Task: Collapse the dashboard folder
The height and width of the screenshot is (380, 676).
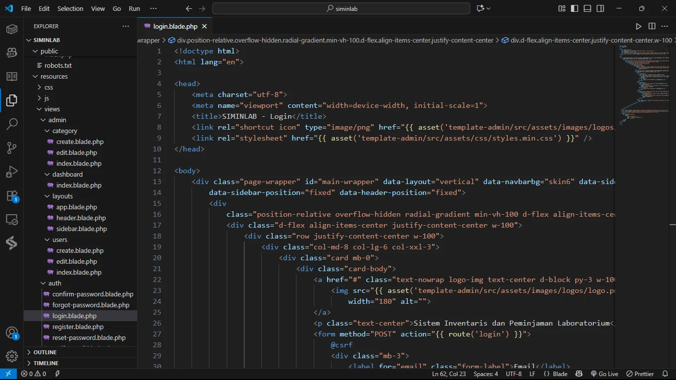Action: [x=67, y=174]
